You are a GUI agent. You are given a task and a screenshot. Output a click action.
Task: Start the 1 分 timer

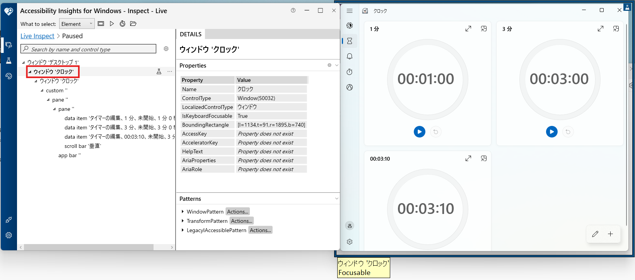pyautogui.click(x=420, y=132)
